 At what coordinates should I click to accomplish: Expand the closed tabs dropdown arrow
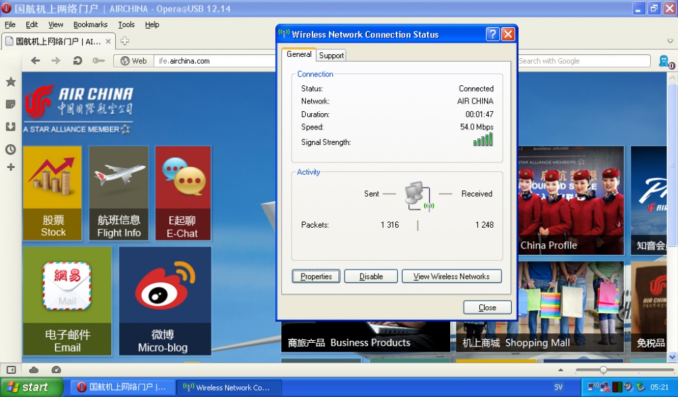point(671,41)
